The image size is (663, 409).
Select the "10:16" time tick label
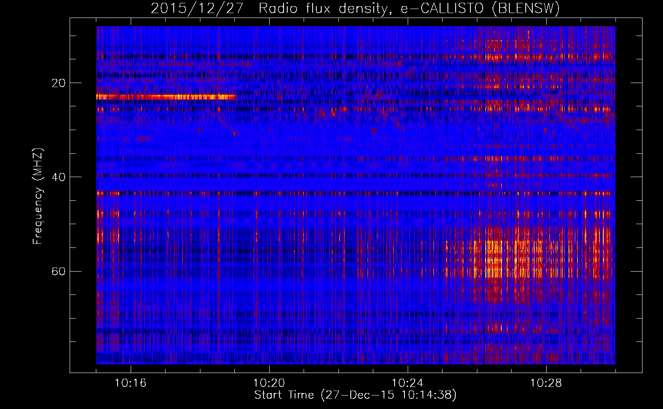click(x=131, y=383)
